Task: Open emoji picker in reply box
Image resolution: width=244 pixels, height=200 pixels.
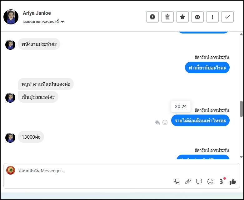Action: click(x=210, y=182)
